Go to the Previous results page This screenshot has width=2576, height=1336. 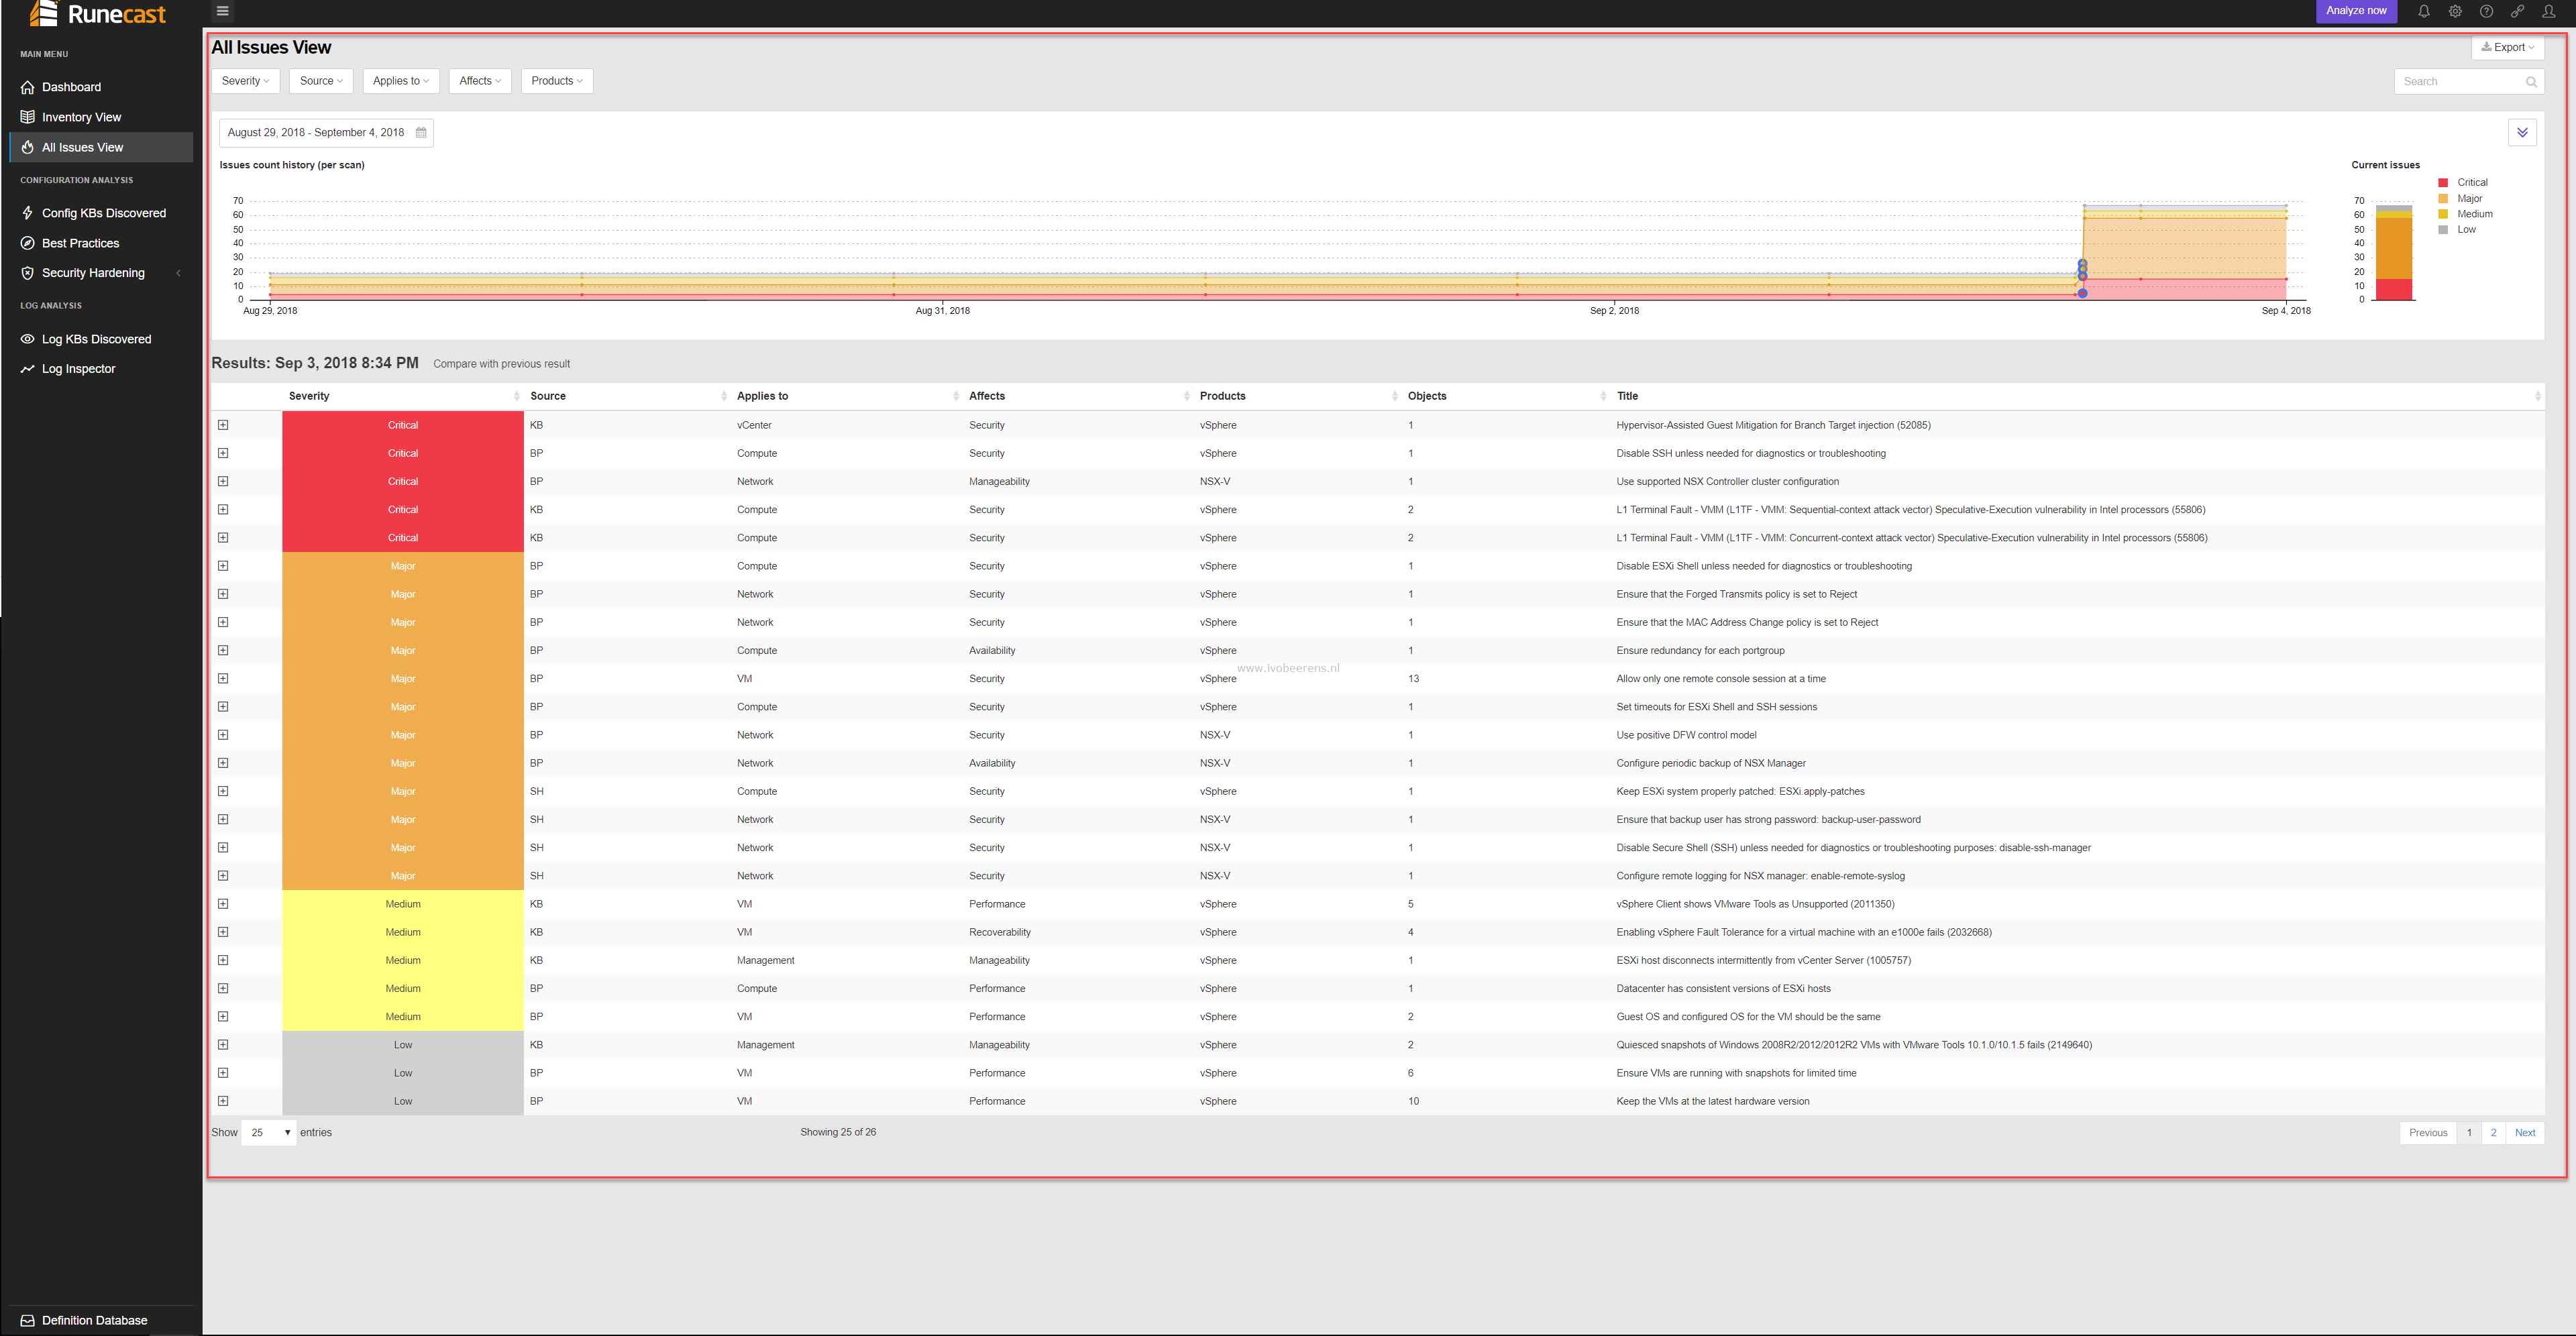pyautogui.click(x=2428, y=1132)
